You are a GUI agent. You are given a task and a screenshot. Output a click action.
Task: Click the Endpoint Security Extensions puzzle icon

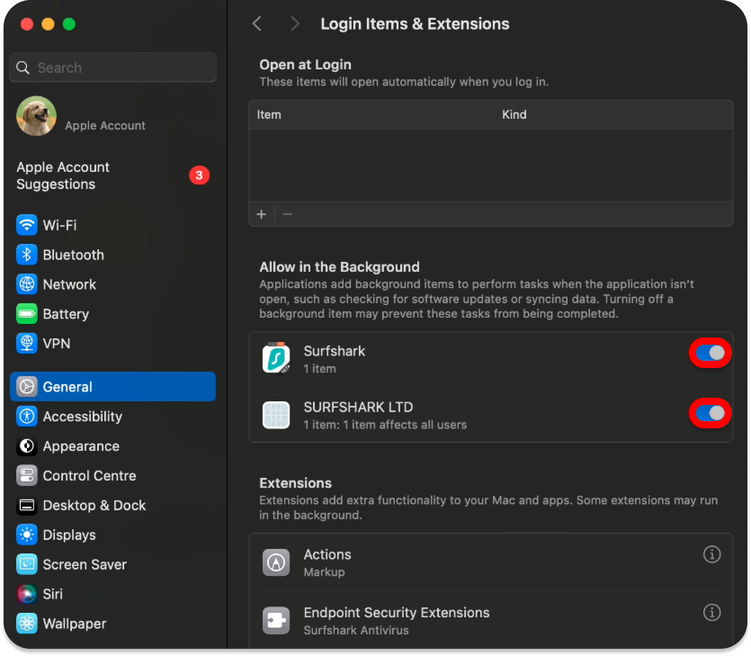276,620
